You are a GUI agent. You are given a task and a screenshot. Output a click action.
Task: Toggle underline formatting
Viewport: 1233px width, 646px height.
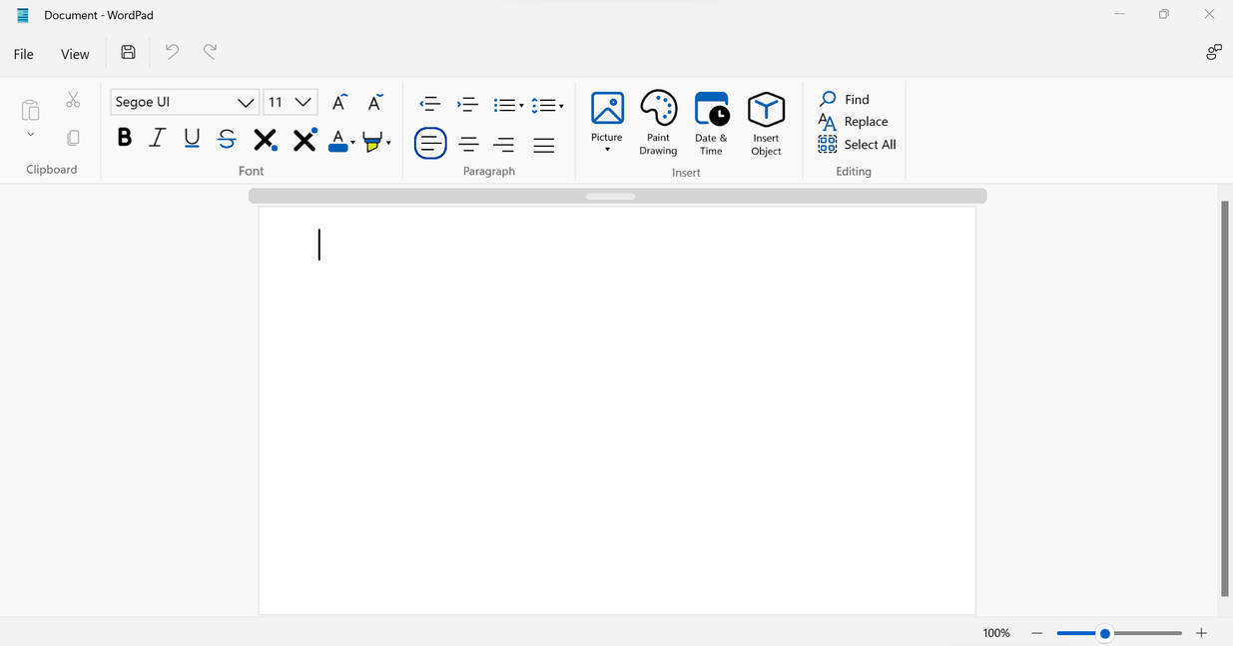(191, 137)
